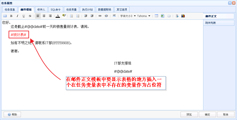Align text left
Screen dimensions: 237x120
[38, 16]
